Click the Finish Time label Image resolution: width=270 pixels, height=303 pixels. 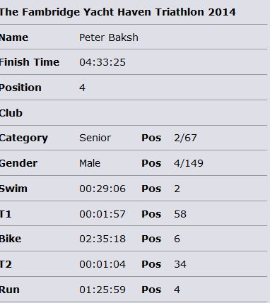pyautogui.click(x=30, y=62)
